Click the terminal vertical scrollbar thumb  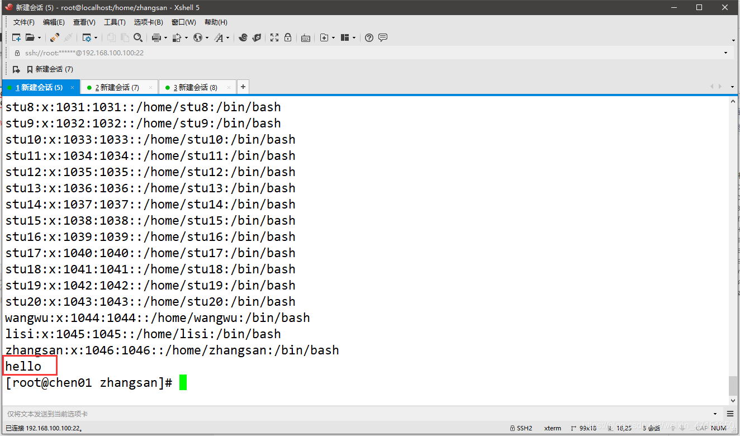pos(733,385)
